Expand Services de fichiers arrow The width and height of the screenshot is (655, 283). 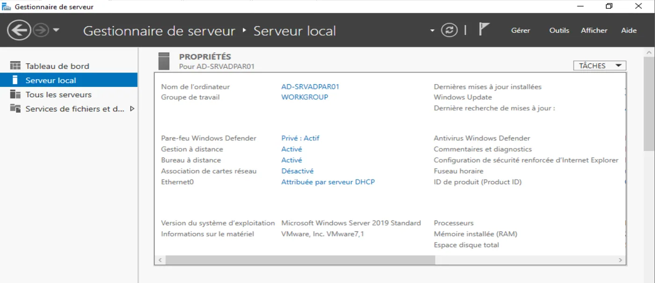tap(132, 109)
